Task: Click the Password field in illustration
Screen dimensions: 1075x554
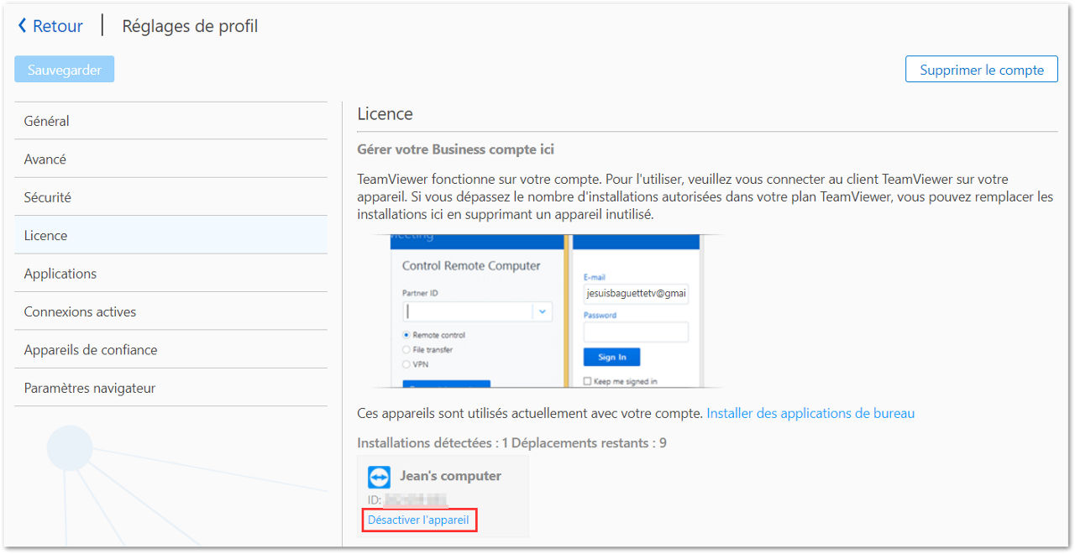Action: [x=636, y=332]
